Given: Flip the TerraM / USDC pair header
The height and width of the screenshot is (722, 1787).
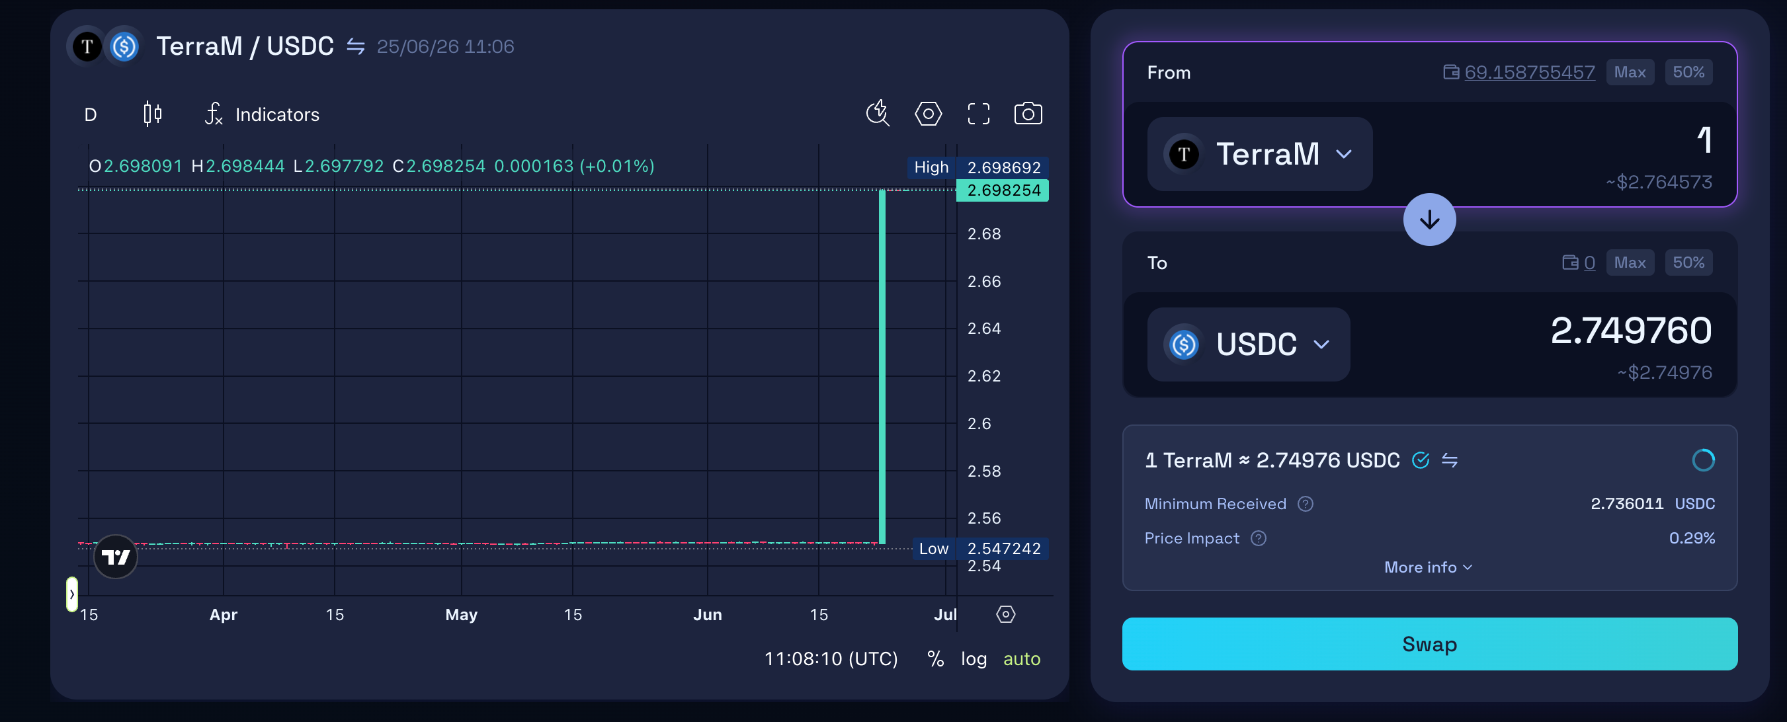Looking at the screenshot, I should [356, 46].
